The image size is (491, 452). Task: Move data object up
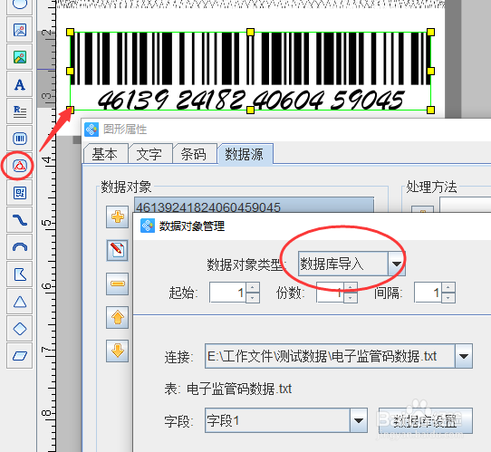[118, 317]
